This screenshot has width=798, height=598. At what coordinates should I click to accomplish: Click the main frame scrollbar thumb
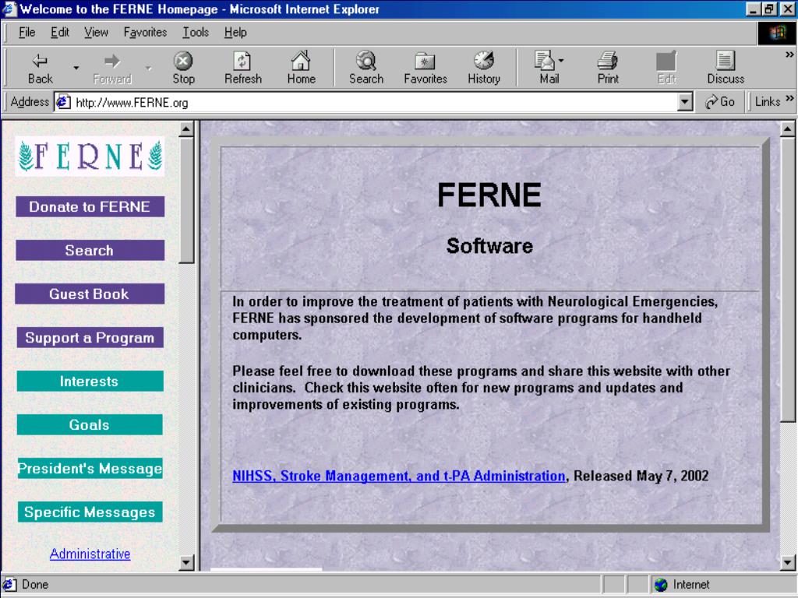pyautogui.click(x=787, y=280)
